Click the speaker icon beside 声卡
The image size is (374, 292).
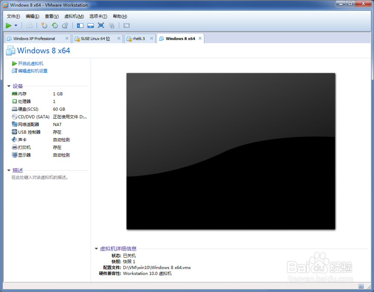pyautogui.click(x=15, y=140)
